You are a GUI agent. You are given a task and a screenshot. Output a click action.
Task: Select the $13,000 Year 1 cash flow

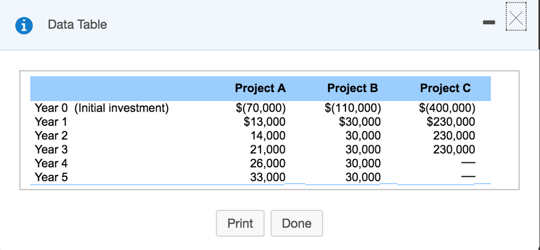[x=264, y=122]
